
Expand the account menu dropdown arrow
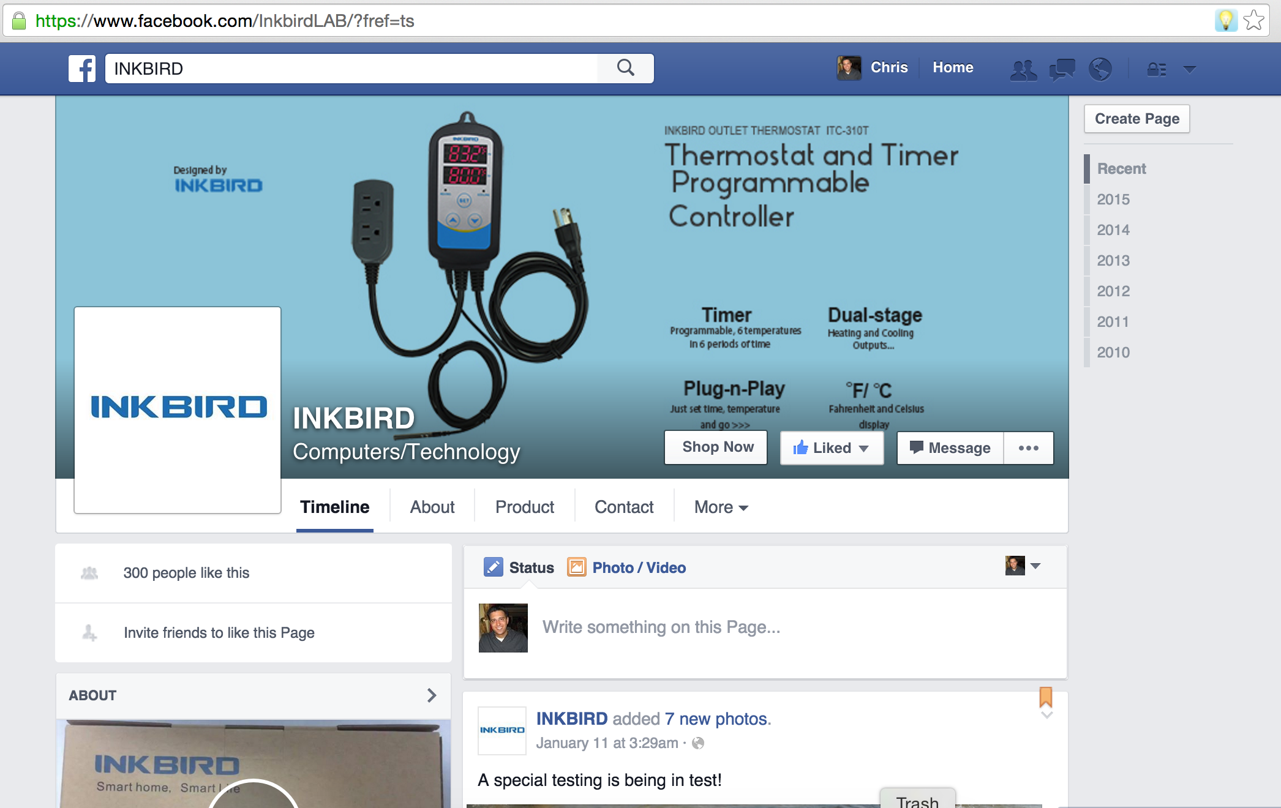tap(1189, 69)
